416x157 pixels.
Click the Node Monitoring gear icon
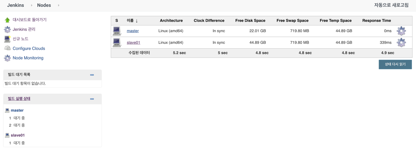pyautogui.click(x=7, y=58)
